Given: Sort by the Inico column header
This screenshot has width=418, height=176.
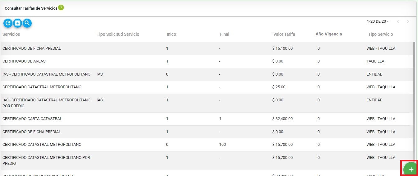Looking at the screenshot, I should tap(171, 34).
